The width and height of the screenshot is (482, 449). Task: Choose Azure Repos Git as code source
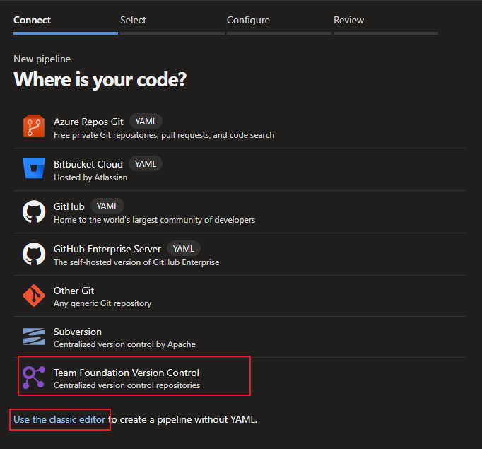pyautogui.click(x=240, y=127)
